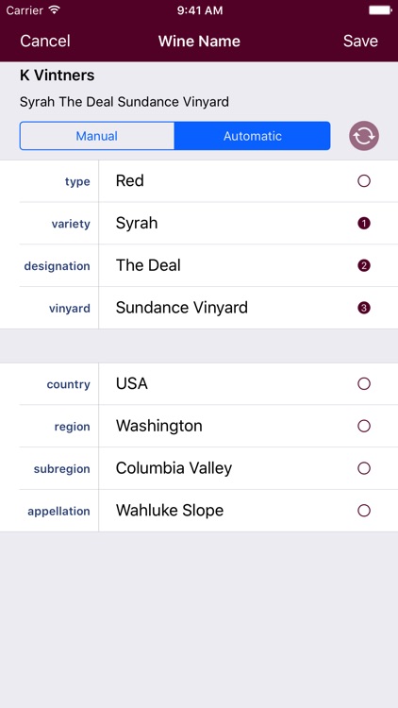This screenshot has width=398, height=708.
Task: Toggle the circle beside Wahluke Slope
Action: [364, 511]
